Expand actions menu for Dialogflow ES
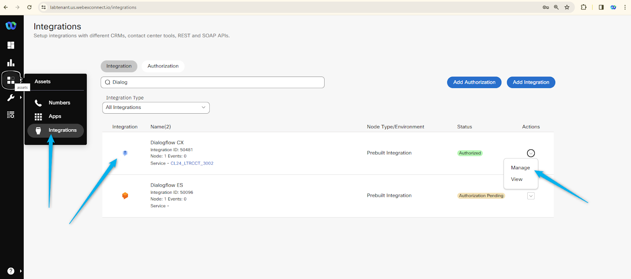The image size is (631, 279). 531,196
